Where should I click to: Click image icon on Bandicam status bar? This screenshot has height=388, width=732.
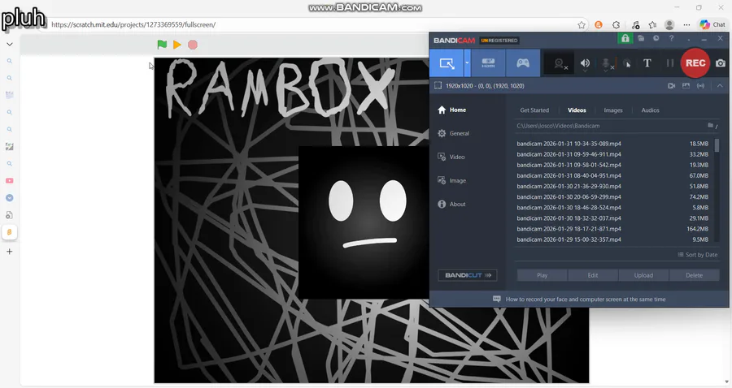(686, 86)
